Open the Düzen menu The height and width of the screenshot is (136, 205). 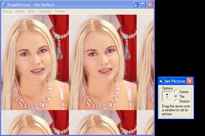[20, 11]
